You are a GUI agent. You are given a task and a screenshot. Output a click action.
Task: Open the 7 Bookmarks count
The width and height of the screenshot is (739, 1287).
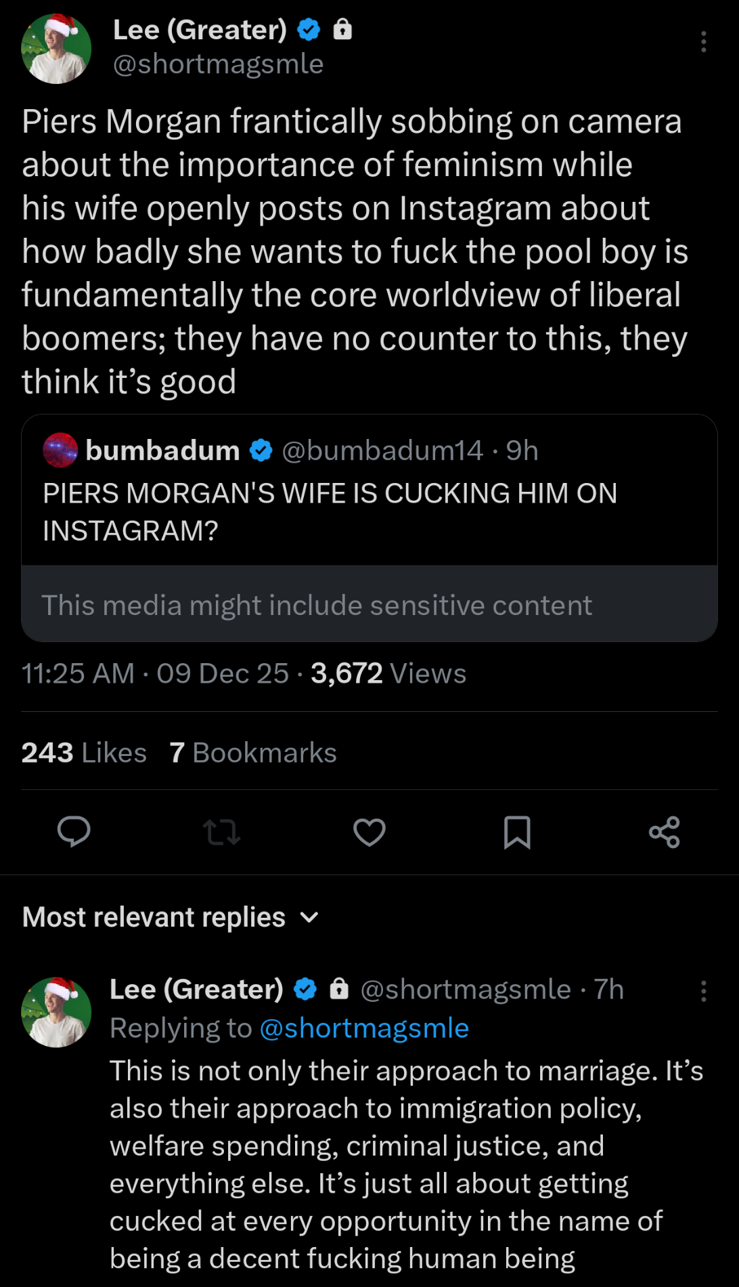coord(253,753)
